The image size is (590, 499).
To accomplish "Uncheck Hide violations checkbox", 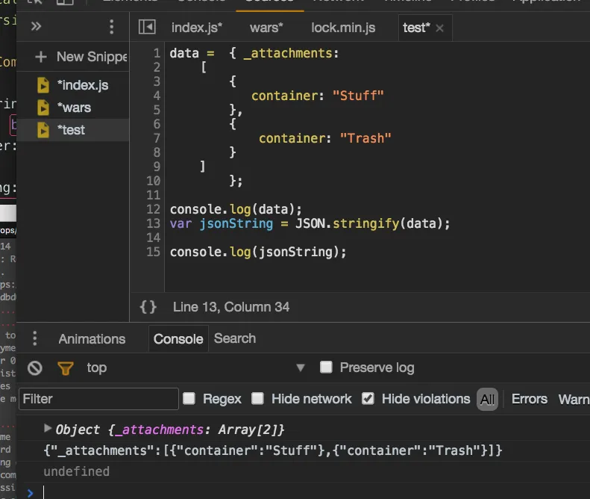I will (368, 398).
